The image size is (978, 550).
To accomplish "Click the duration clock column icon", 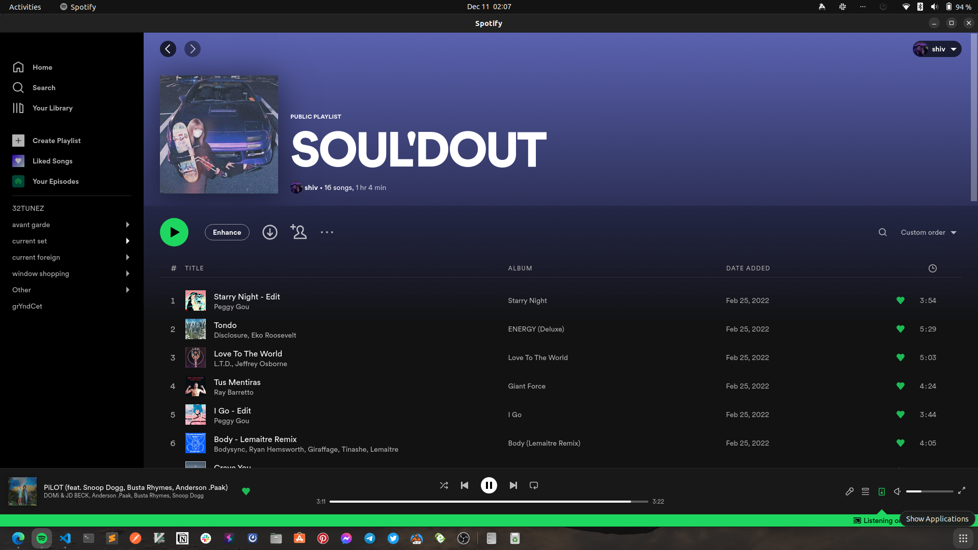I will tap(933, 268).
